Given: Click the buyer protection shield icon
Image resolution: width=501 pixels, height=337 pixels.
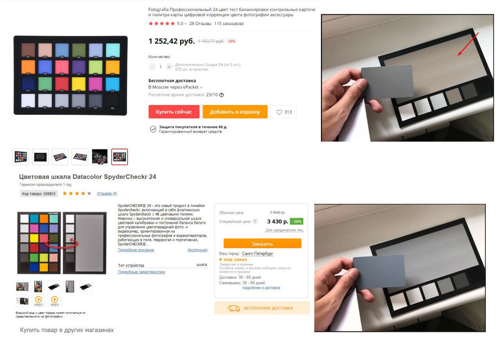Looking at the screenshot, I should point(153,129).
